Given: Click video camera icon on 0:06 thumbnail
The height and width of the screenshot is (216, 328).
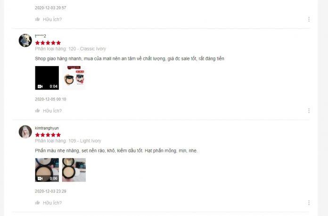Looking at the screenshot, I should pos(40,179).
